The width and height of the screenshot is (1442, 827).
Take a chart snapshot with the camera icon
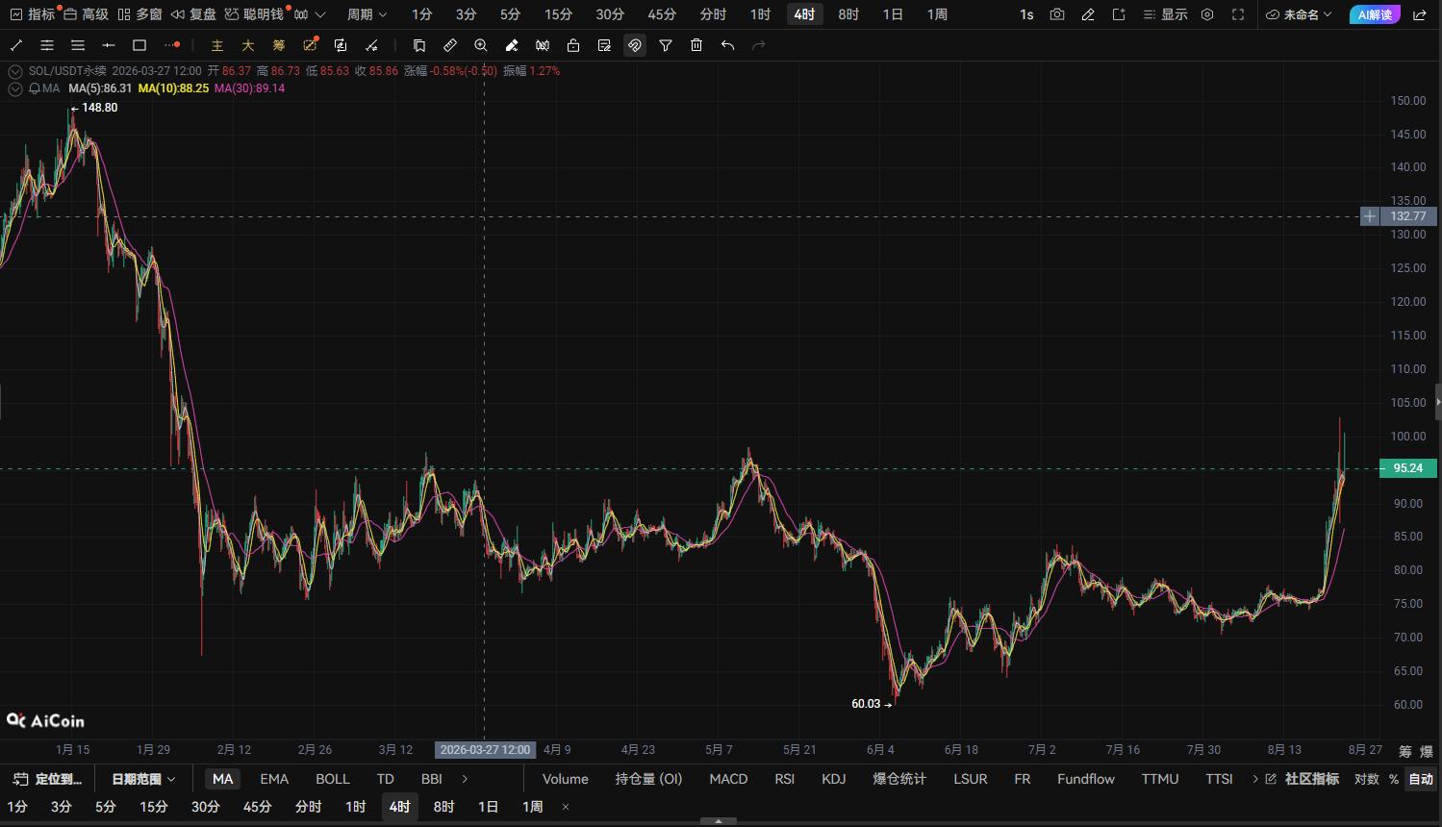(1057, 14)
